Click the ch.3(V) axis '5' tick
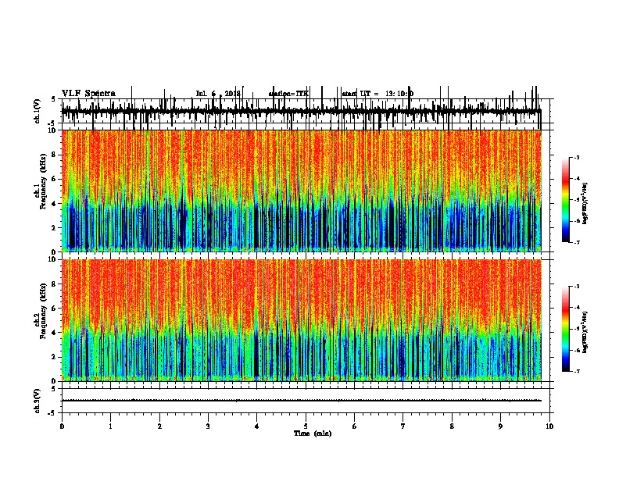Screen dimensions: 619x478 pyautogui.click(x=54, y=389)
